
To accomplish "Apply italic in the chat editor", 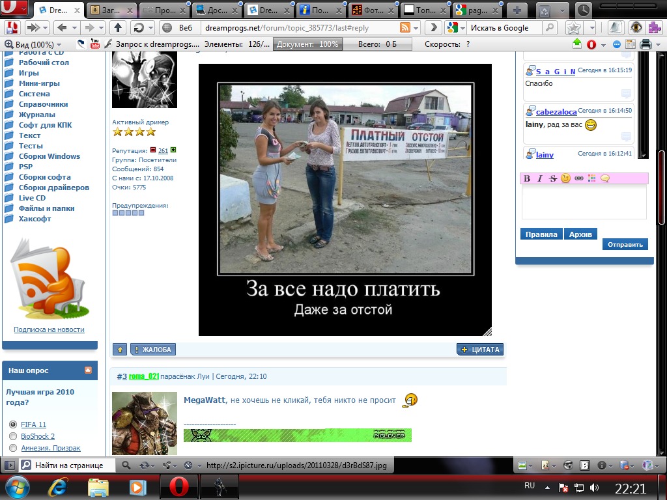I will click(x=540, y=178).
